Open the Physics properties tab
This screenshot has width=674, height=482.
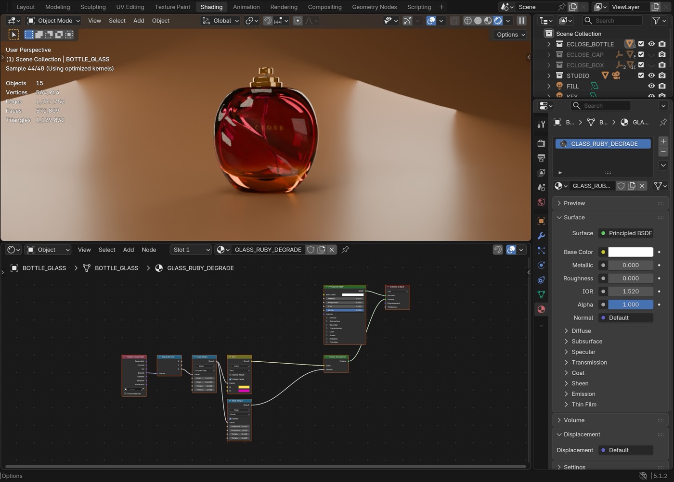541,265
